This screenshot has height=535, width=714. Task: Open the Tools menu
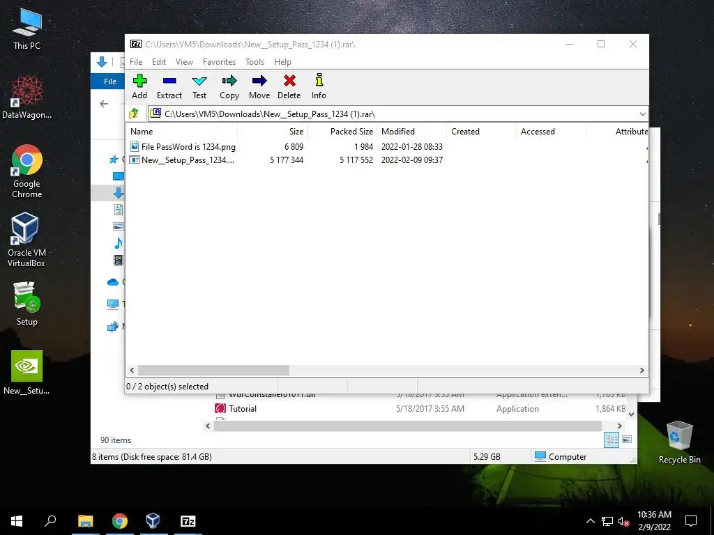click(x=255, y=62)
